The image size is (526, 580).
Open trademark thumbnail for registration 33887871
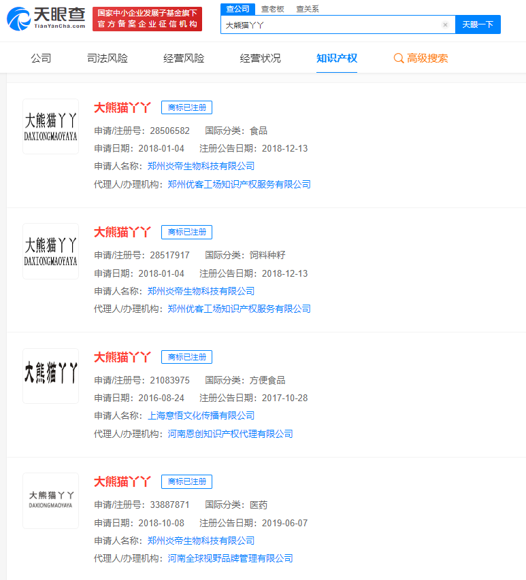[x=51, y=500]
